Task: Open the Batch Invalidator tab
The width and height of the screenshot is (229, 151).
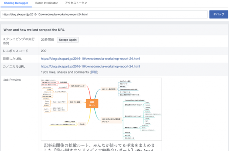Action: 47,3
